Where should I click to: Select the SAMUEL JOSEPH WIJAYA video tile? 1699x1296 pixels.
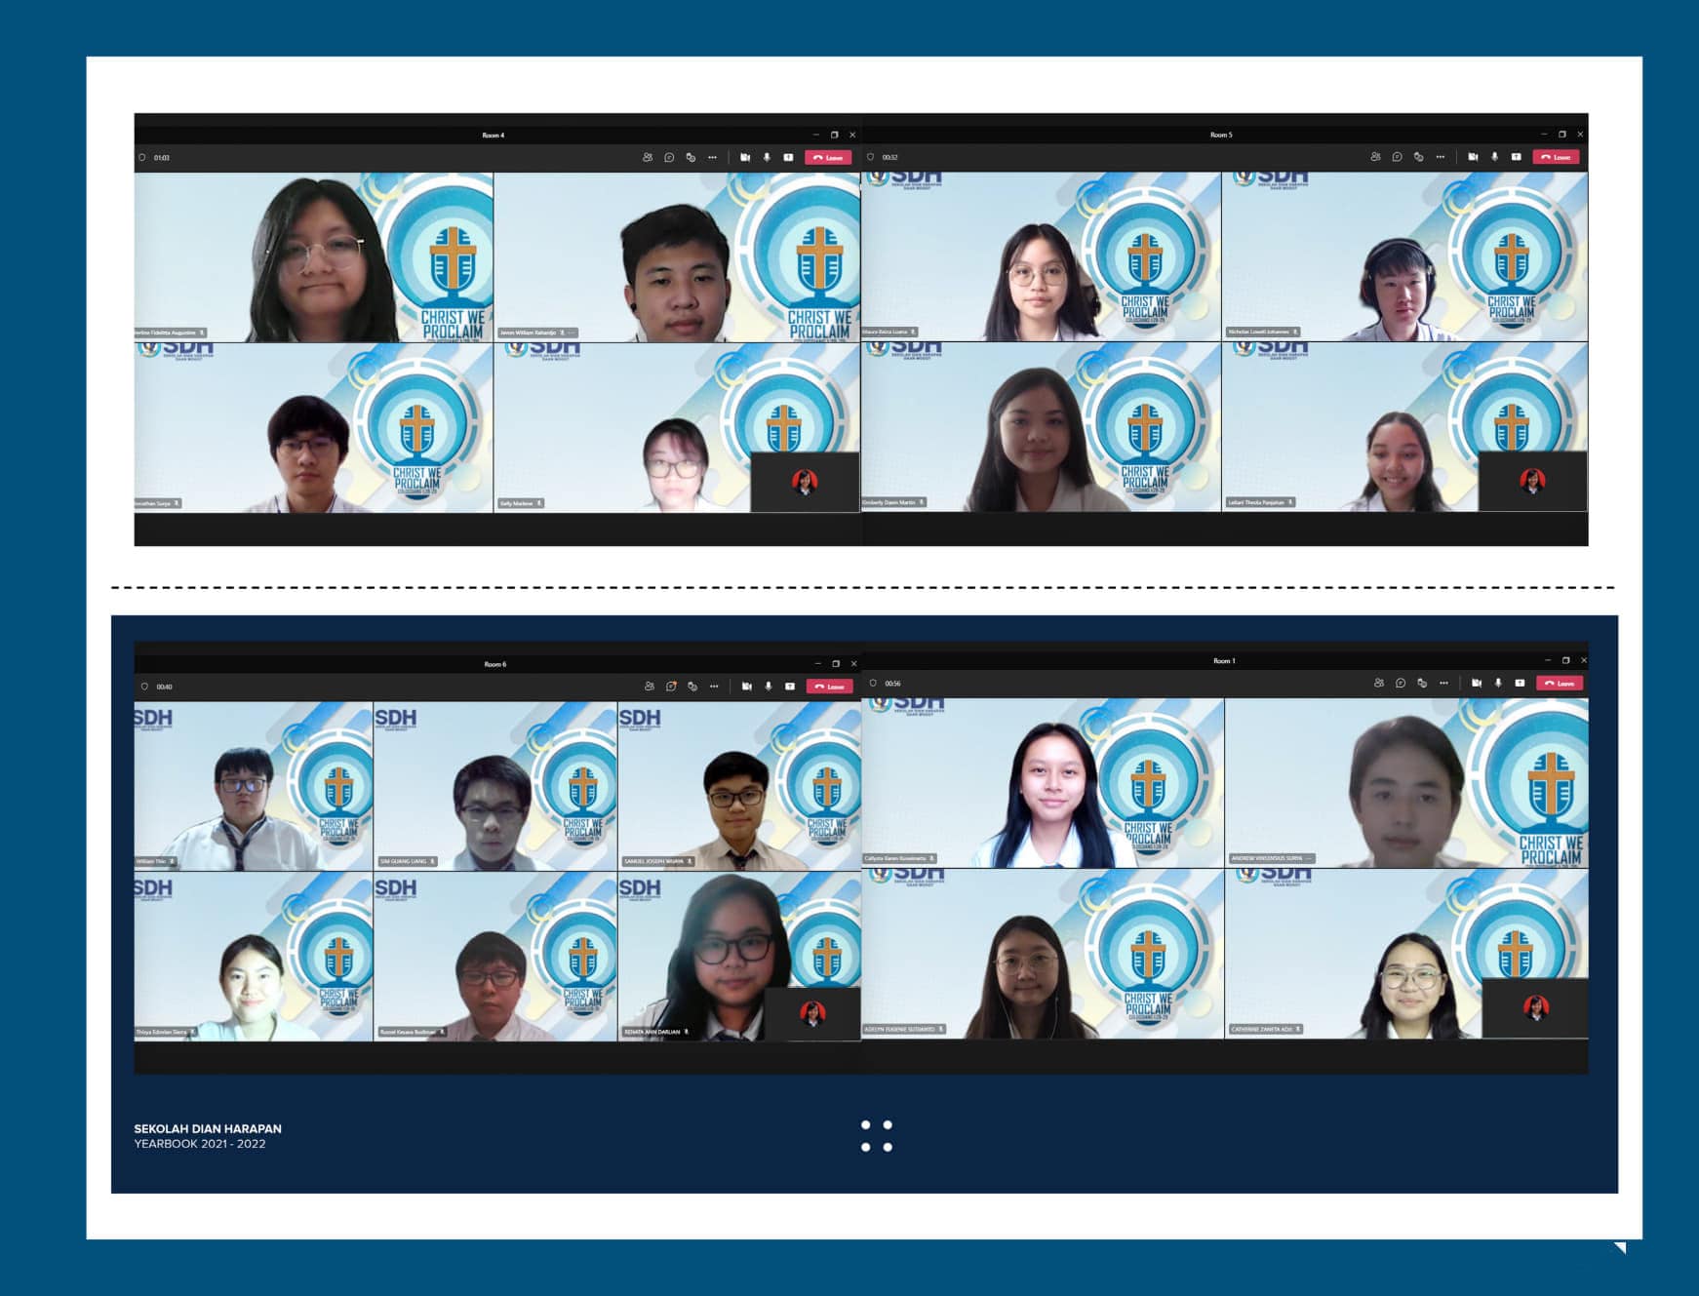coord(739,786)
